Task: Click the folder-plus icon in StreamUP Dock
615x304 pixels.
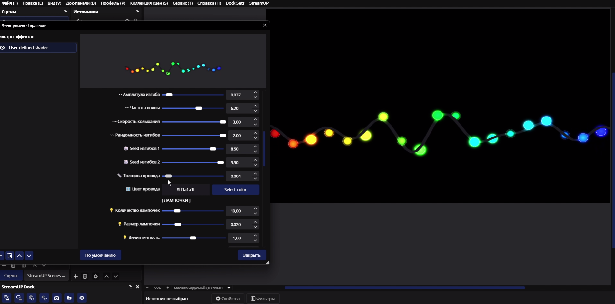Action: pos(69,298)
